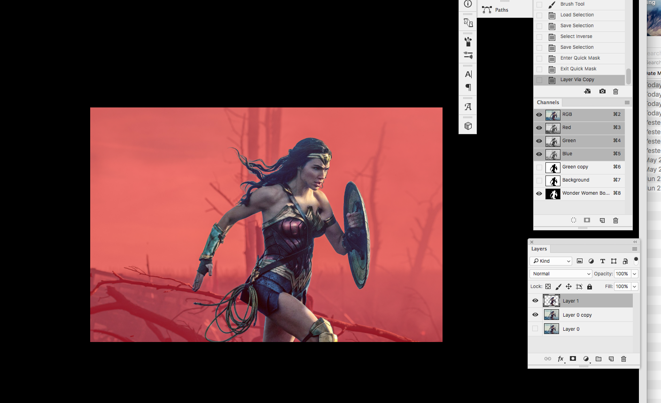
Task: Switch to the Paths panel tab
Action: pos(502,10)
